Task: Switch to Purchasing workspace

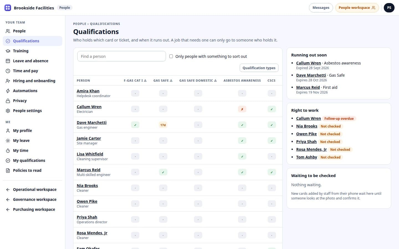Action: pyautogui.click(x=32, y=209)
